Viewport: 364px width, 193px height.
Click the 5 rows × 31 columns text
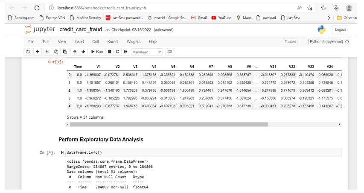[x=85, y=117]
